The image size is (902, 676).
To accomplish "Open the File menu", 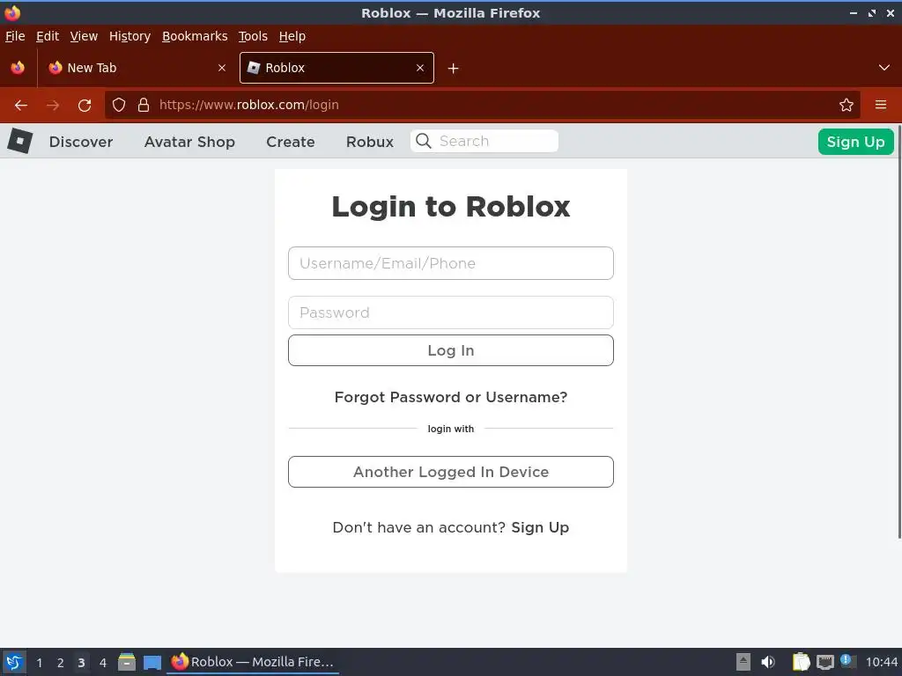I will click(x=15, y=36).
